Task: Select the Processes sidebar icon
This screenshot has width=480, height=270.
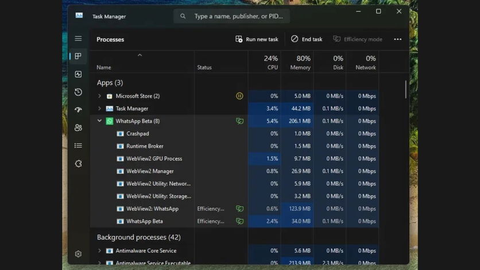Action: click(78, 56)
